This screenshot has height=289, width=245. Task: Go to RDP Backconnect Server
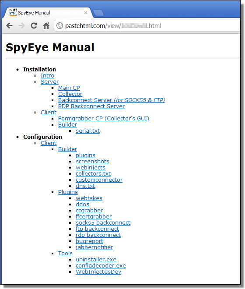pyautogui.click(x=91, y=106)
